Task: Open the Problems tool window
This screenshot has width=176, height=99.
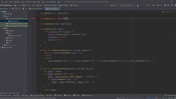Action: coord(58,95)
